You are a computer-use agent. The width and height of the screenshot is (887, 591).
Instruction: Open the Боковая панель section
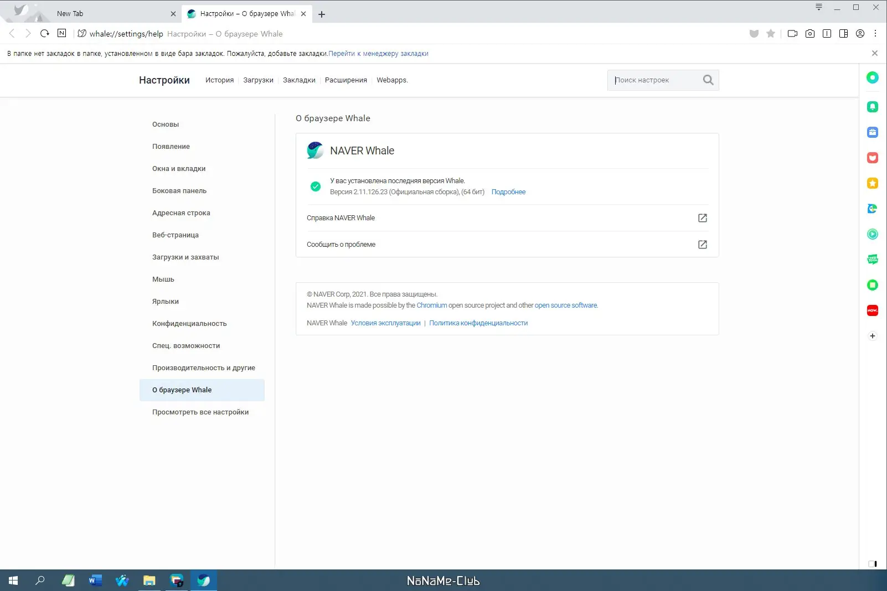coord(202,191)
